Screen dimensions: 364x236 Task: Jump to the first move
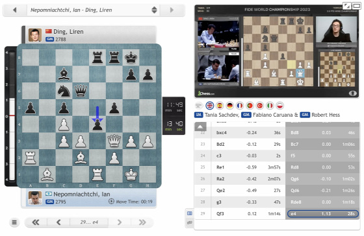(36, 222)
